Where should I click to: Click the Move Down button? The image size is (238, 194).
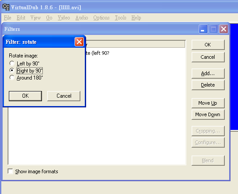(x=208, y=114)
